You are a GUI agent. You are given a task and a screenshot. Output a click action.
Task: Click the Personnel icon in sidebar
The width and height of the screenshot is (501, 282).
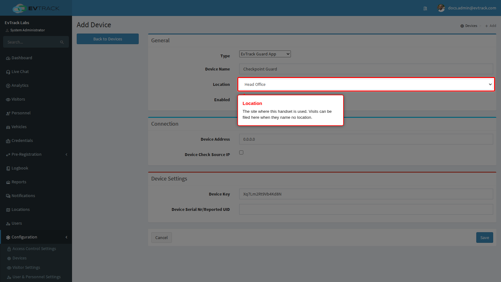pos(8,113)
